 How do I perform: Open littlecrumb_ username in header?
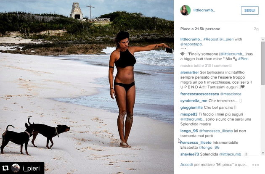[x=204, y=10]
